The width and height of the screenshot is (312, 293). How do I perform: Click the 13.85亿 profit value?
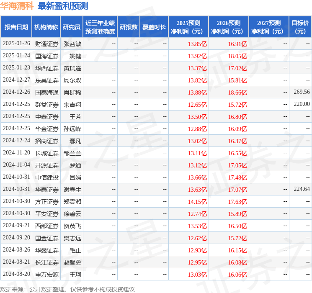click(x=197, y=44)
